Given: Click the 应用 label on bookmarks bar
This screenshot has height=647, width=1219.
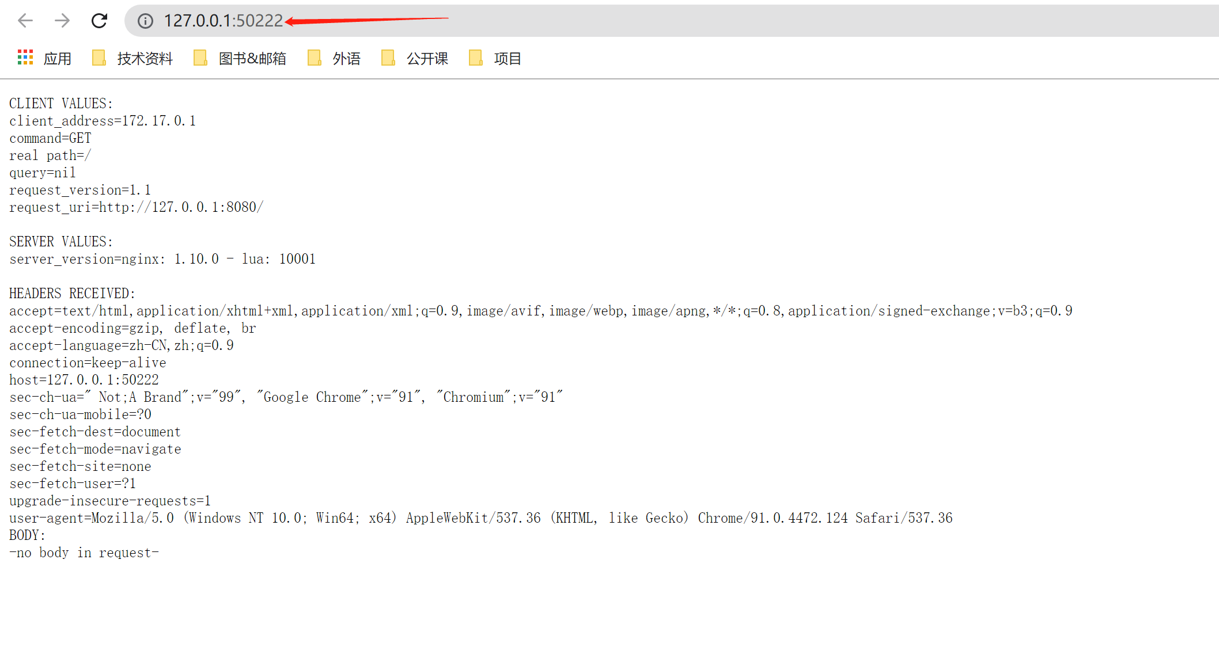Looking at the screenshot, I should pyautogui.click(x=58, y=58).
